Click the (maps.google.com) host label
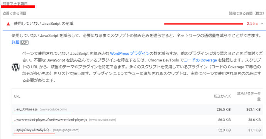The image size is (266, 139). pyautogui.click(x=66, y=130)
